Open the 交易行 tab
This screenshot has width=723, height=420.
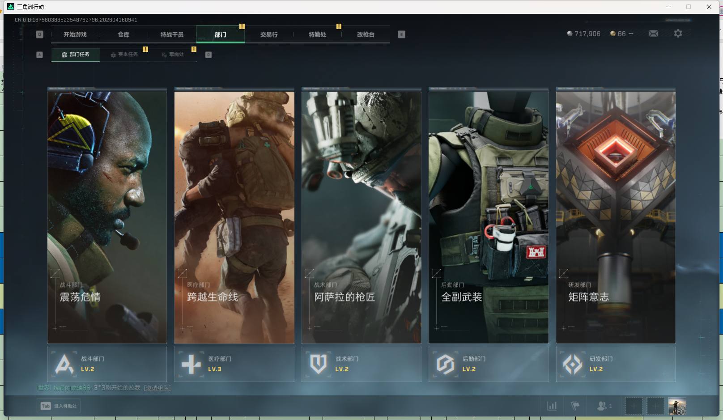tap(269, 34)
